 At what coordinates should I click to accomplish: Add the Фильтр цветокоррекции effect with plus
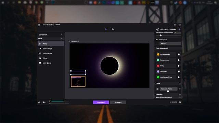click(180, 98)
